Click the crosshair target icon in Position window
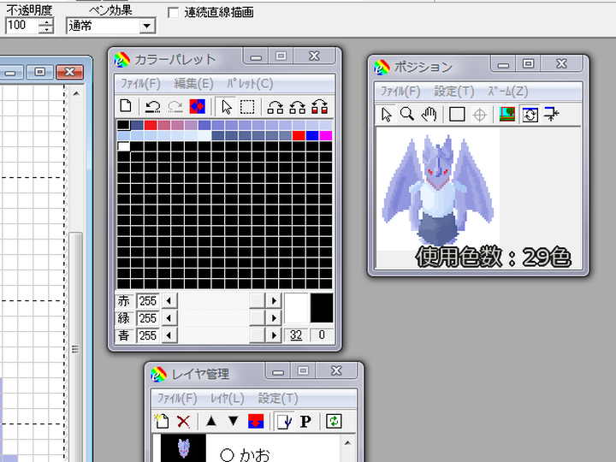Image resolution: width=616 pixels, height=462 pixels. (480, 115)
